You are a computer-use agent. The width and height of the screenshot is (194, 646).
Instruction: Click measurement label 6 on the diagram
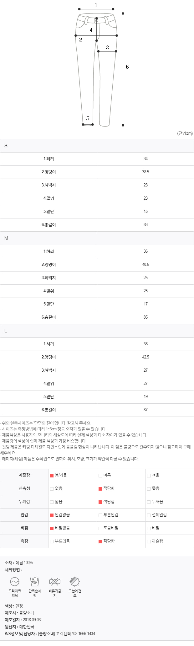(127, 67)
